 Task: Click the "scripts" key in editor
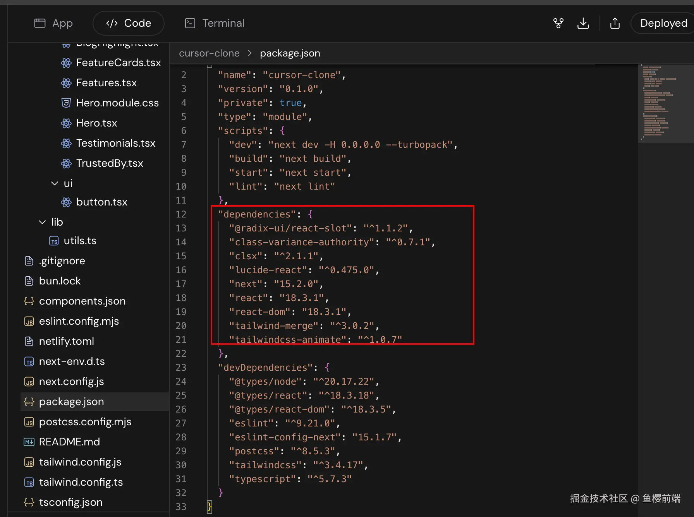243,131
